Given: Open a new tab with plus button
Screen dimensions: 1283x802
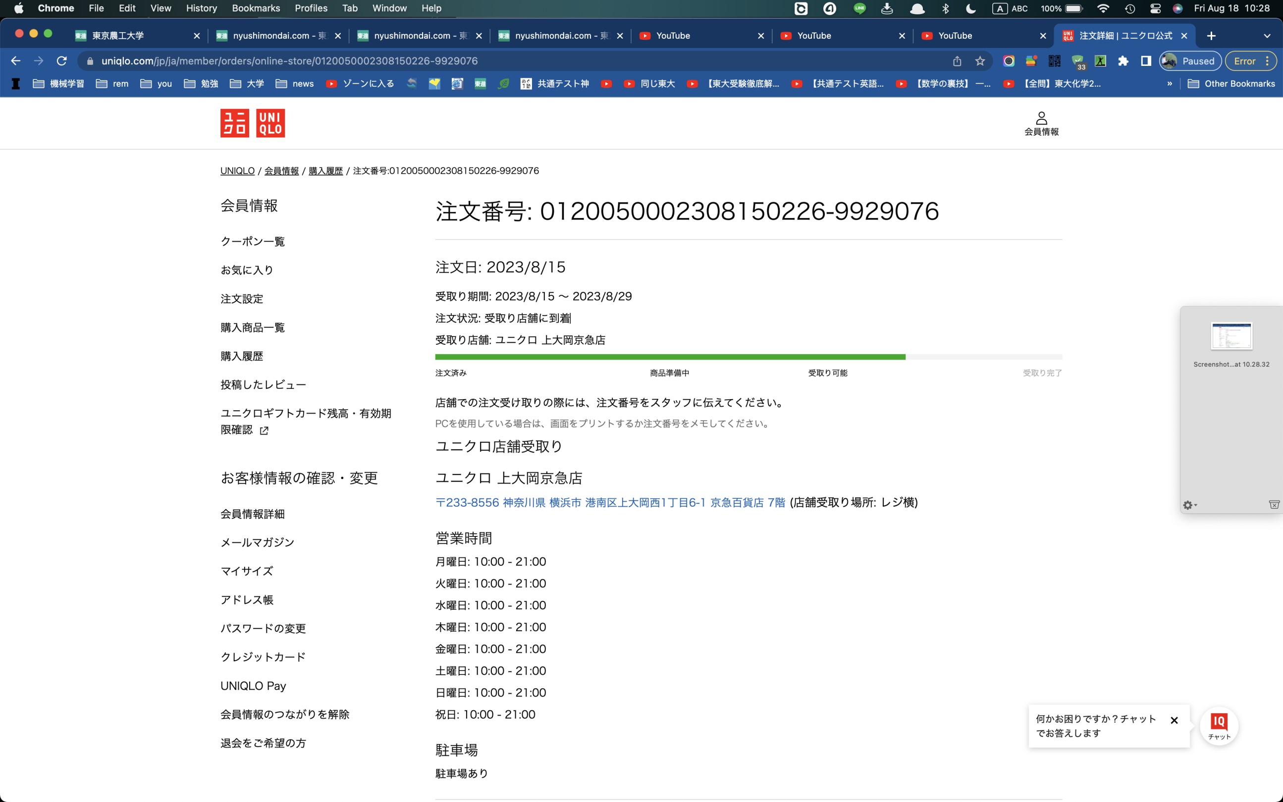Looking at the screenshot, I should point(1211,36).
